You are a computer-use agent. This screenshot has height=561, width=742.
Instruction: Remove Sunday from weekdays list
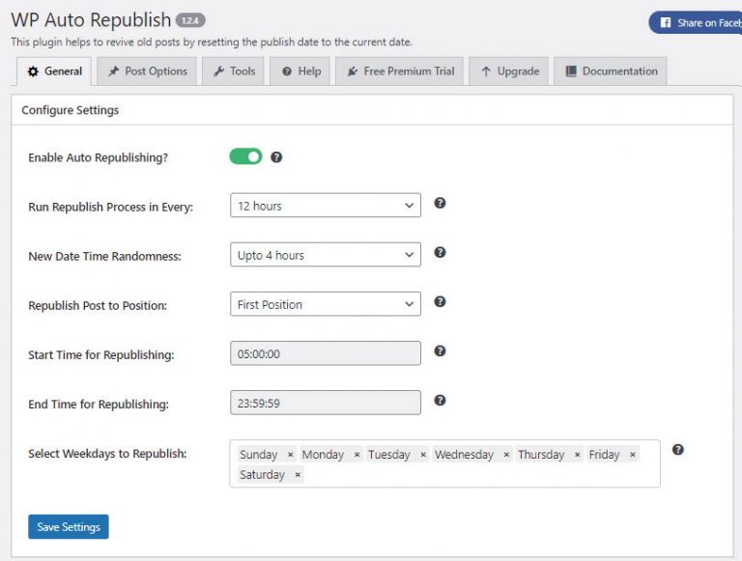click(290, 455)
